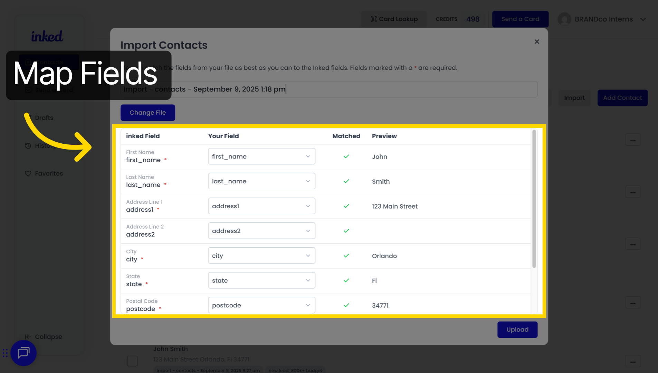Open the ellipsis menu on the bottom contact row
The height and width of the screenshot is (373, 658).
pyautogui.click(x=633, y=361)
